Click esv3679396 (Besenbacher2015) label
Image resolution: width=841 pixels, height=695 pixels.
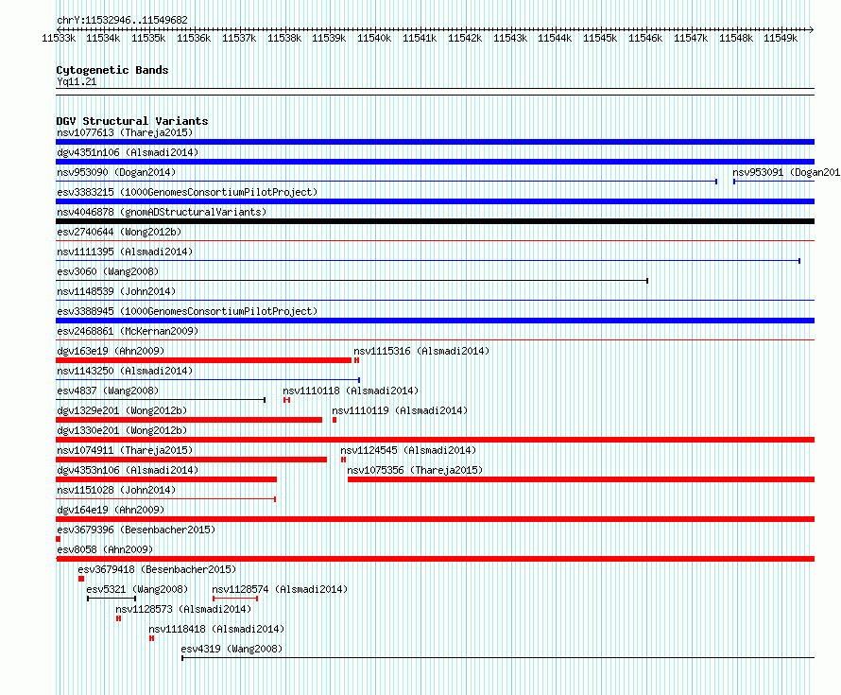point(136,530)
